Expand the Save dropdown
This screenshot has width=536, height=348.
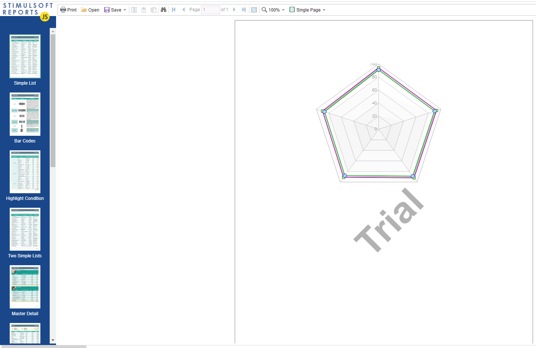[x=115, y=10]
